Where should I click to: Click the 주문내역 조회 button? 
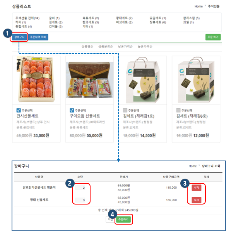coord(38,37)
